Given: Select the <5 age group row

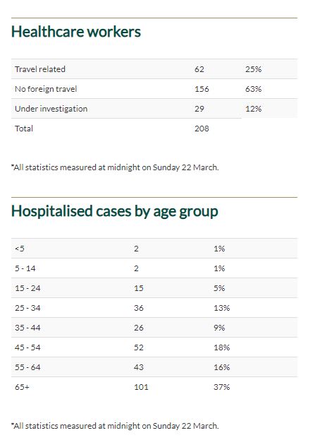Looking at the screenshot, I should coord(154,249).
